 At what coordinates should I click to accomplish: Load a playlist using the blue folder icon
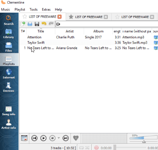(x=30, y=24)
